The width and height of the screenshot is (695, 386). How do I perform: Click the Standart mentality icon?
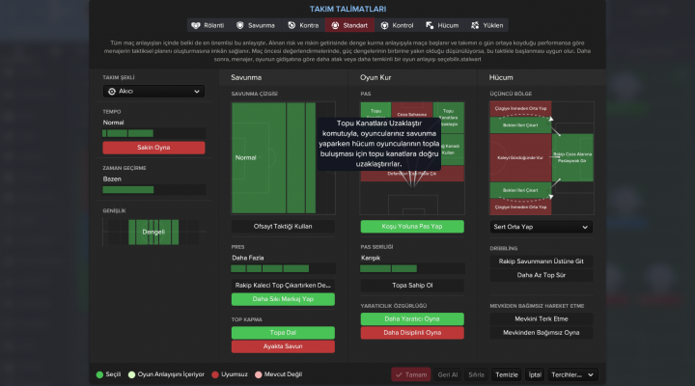click(335, 25)
